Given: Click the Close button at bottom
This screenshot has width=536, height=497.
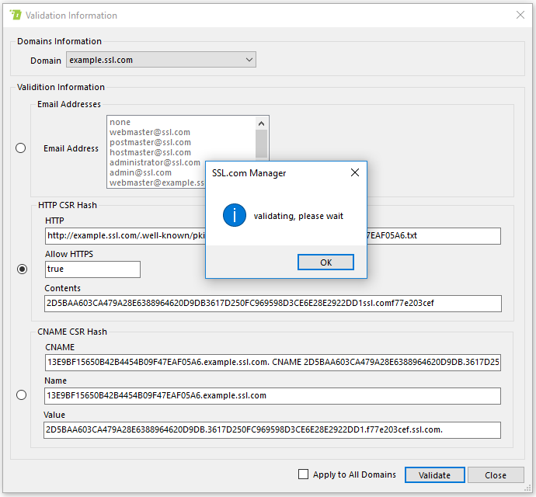Looking at the screenshot, I should pyautogui.click(x=496, y=475).
